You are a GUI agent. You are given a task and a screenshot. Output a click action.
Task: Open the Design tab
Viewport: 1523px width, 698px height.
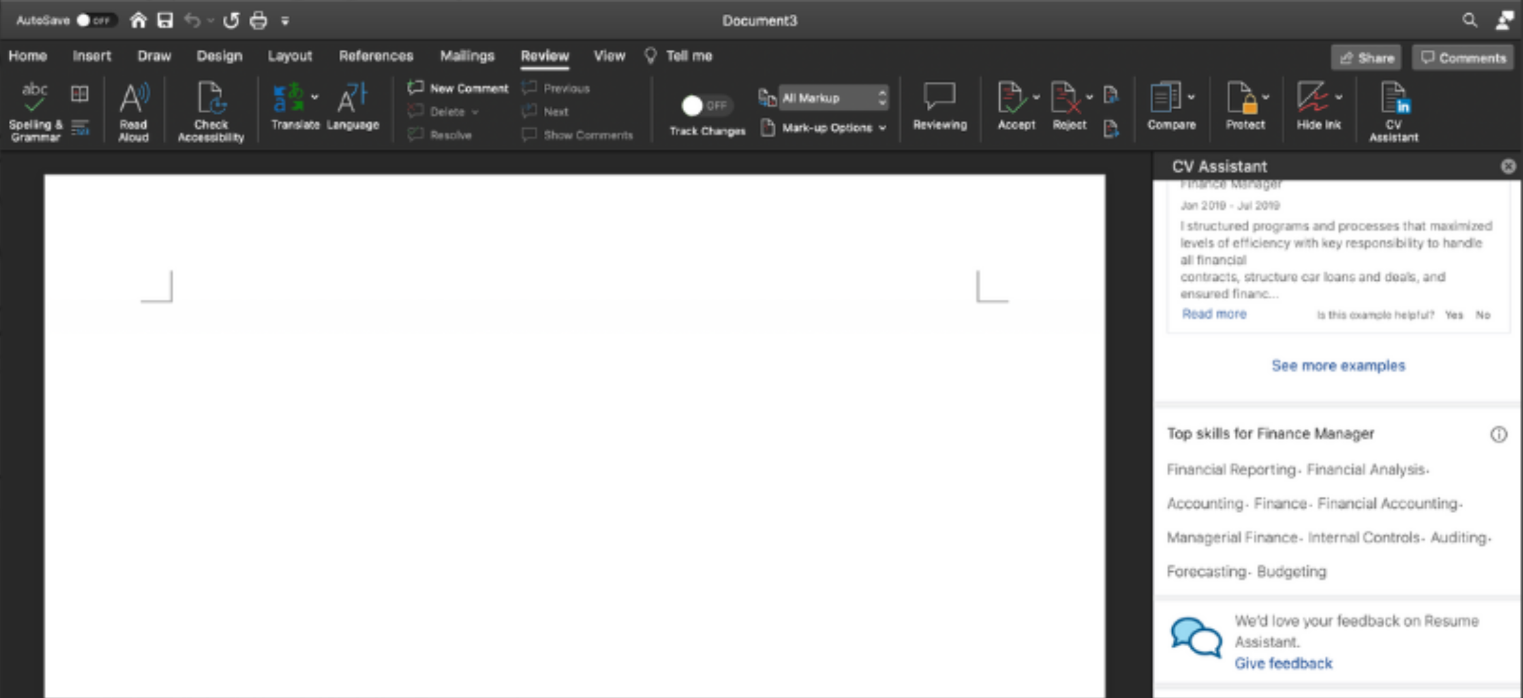click(x=220, y=56)
